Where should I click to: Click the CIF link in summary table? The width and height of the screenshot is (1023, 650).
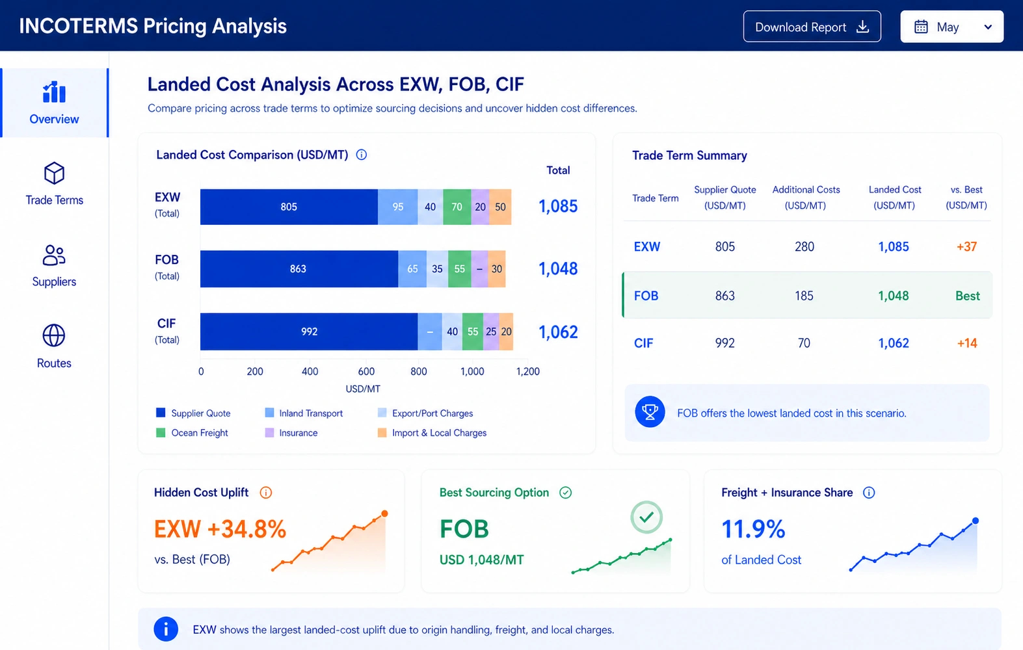click(643, 343)
